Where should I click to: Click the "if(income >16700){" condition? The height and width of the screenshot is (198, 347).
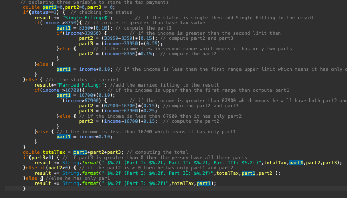[x=59, y=90]
